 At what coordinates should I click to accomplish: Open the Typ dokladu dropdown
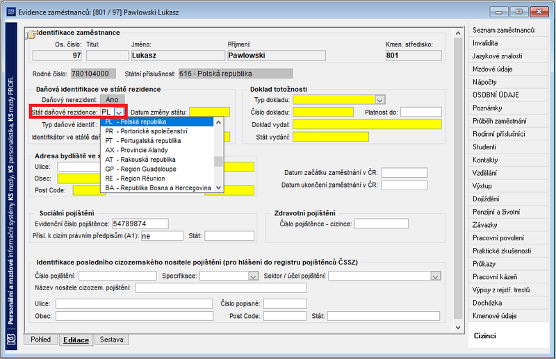point(379,100)
